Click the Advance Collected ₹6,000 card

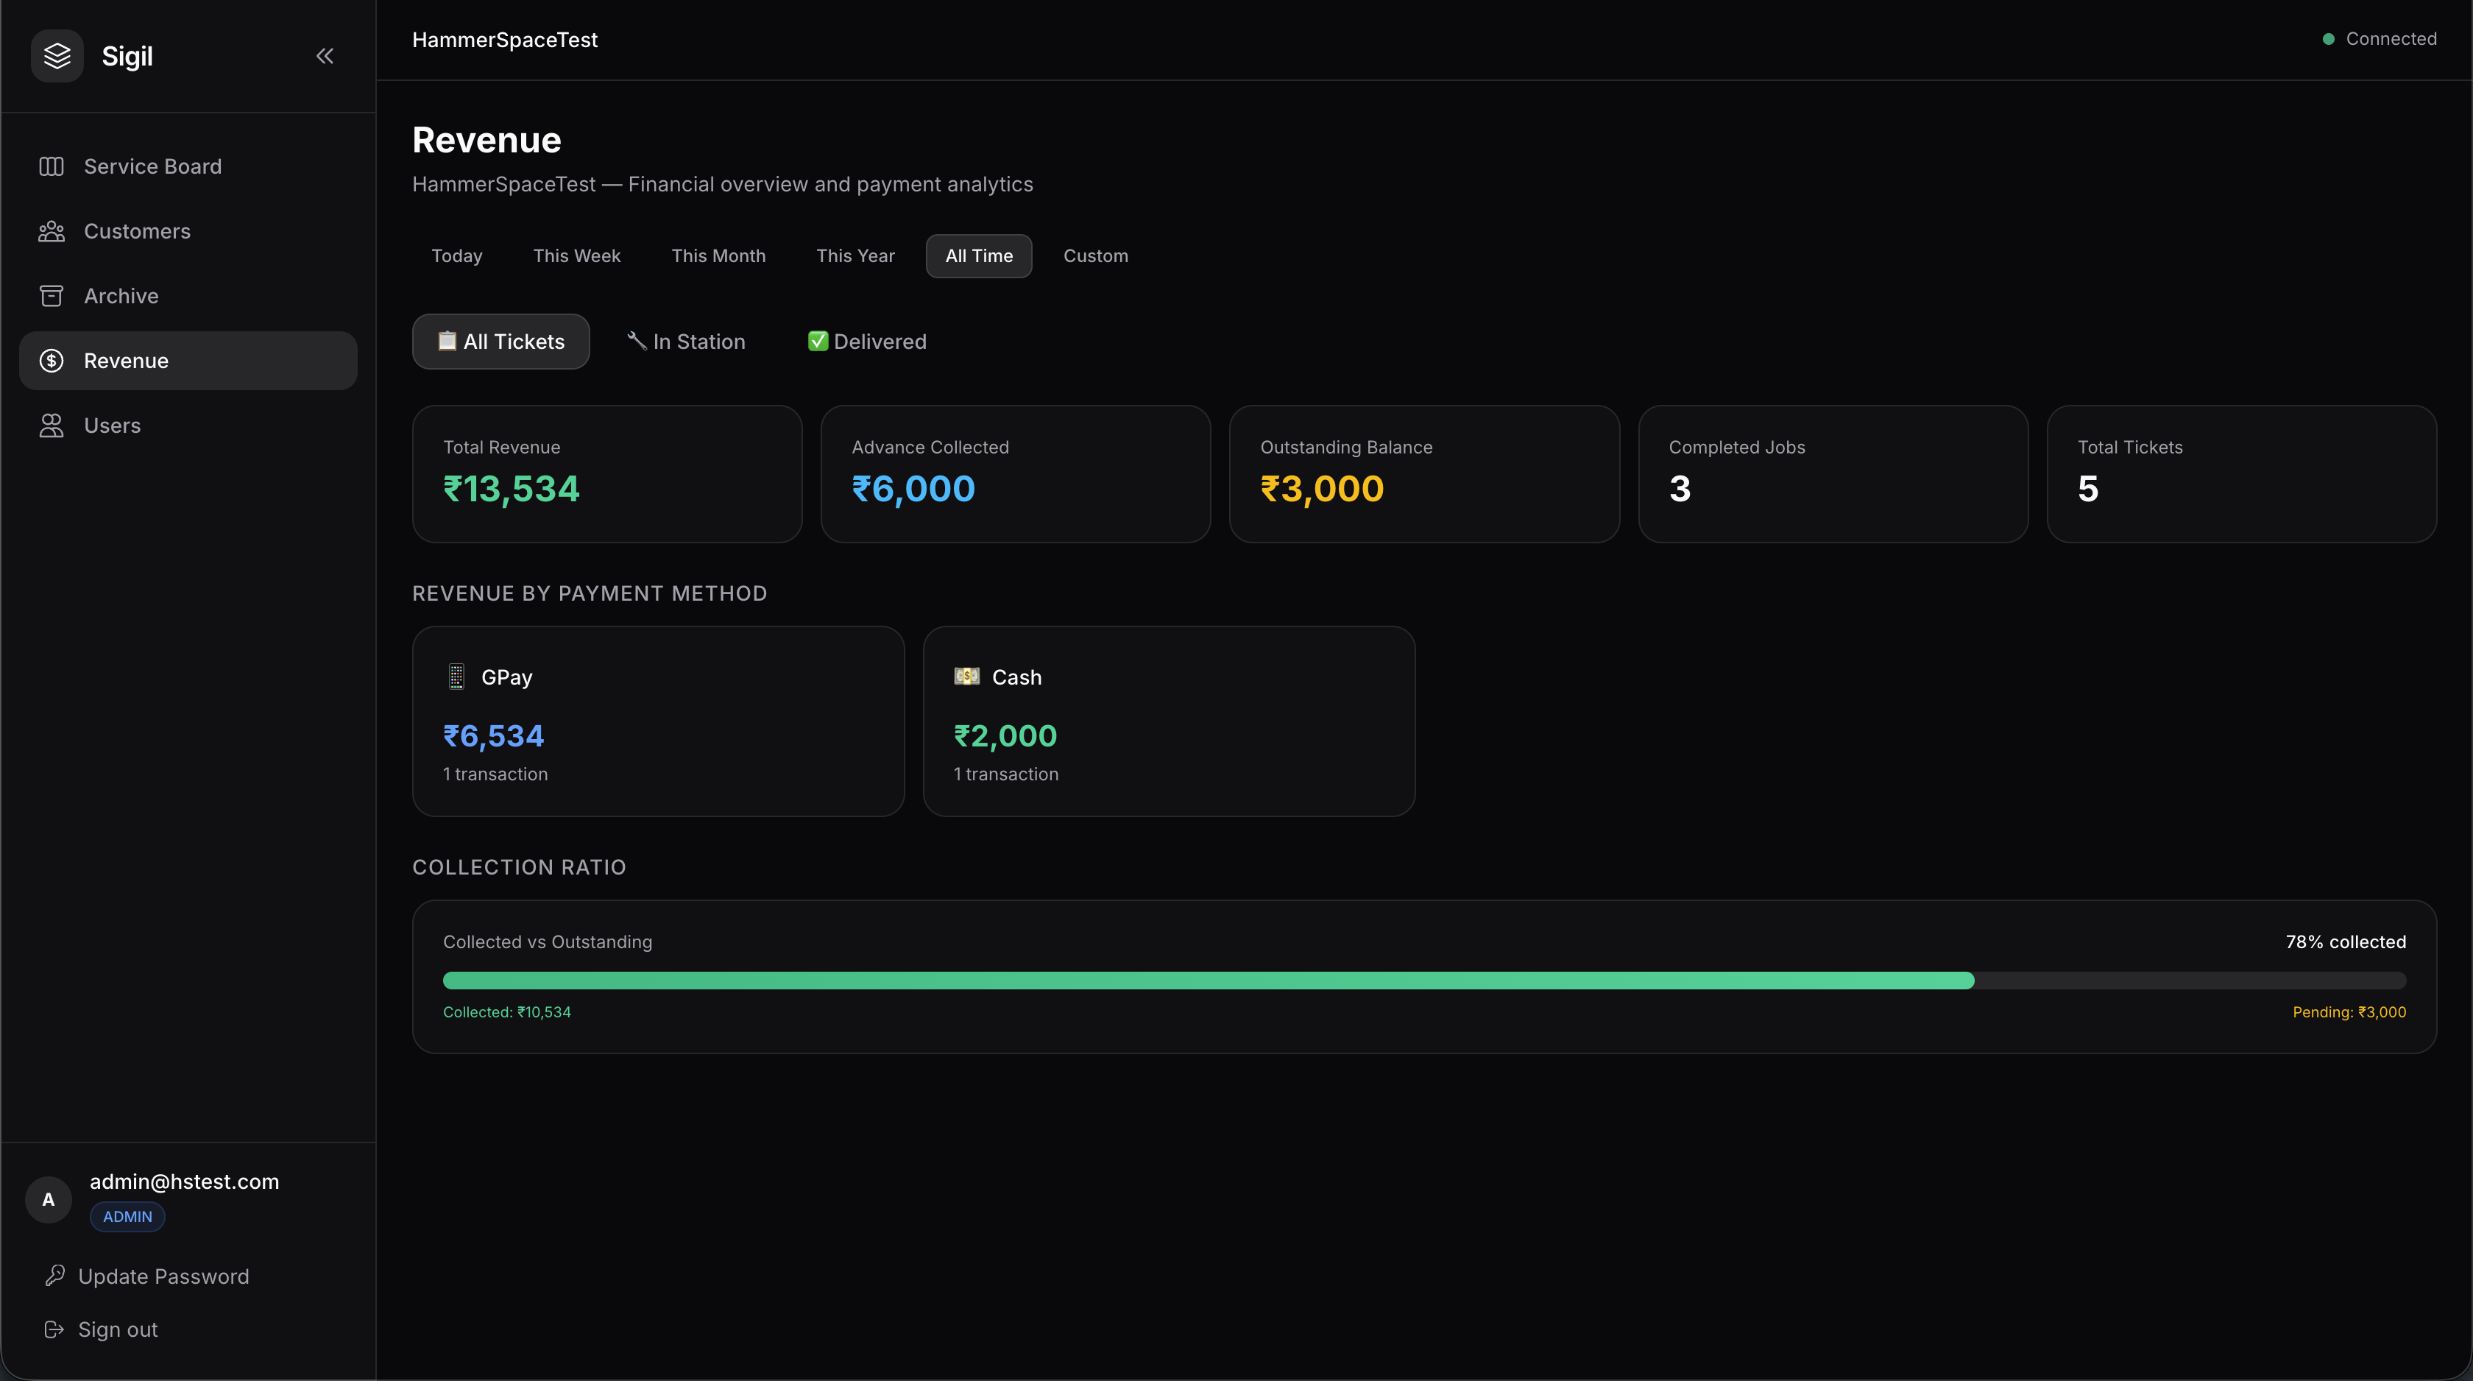[x=1016, y=473]
